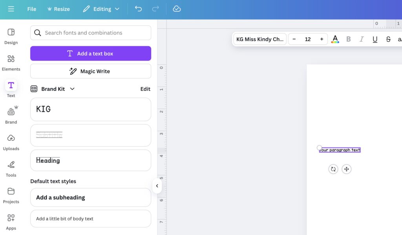
Task: Click the Magic Write button
Action: click(91, 71)
